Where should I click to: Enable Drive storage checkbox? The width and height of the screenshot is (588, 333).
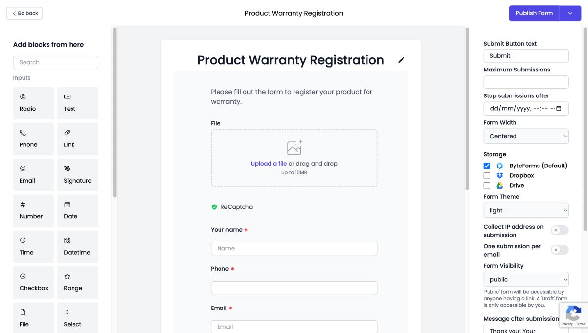click(x=487, y=186)
